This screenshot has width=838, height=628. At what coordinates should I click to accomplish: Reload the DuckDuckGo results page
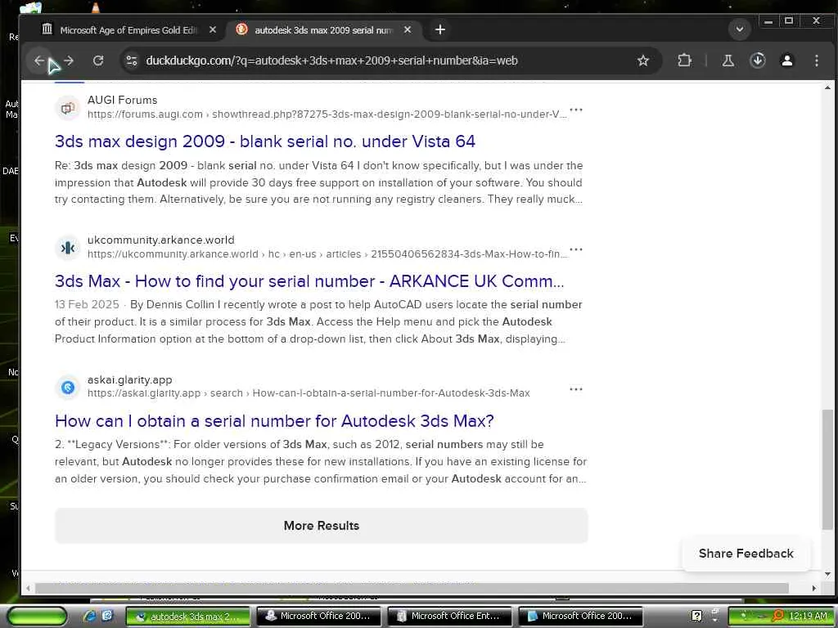[98, 61]
